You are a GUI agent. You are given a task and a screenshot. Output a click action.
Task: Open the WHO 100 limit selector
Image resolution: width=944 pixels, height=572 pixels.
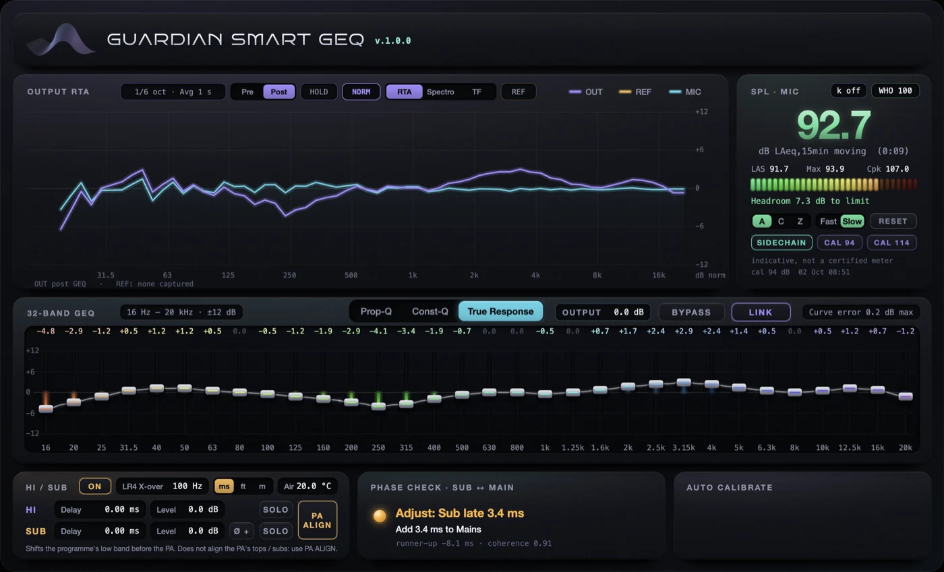(895, 90)
